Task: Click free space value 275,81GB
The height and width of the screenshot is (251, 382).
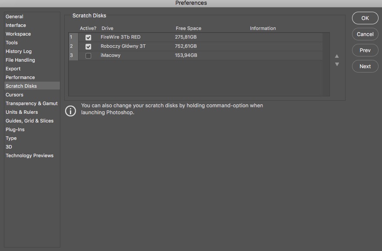Action: [x=186, y=37]
